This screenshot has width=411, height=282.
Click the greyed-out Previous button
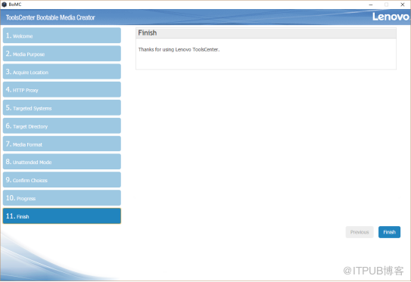click(360, 232)
